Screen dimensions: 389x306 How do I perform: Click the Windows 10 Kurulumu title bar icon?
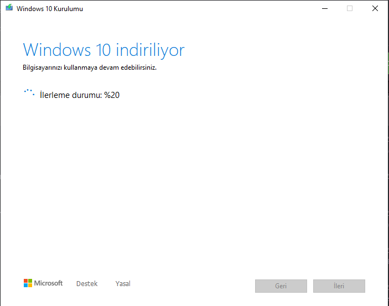tap(9, 8)
